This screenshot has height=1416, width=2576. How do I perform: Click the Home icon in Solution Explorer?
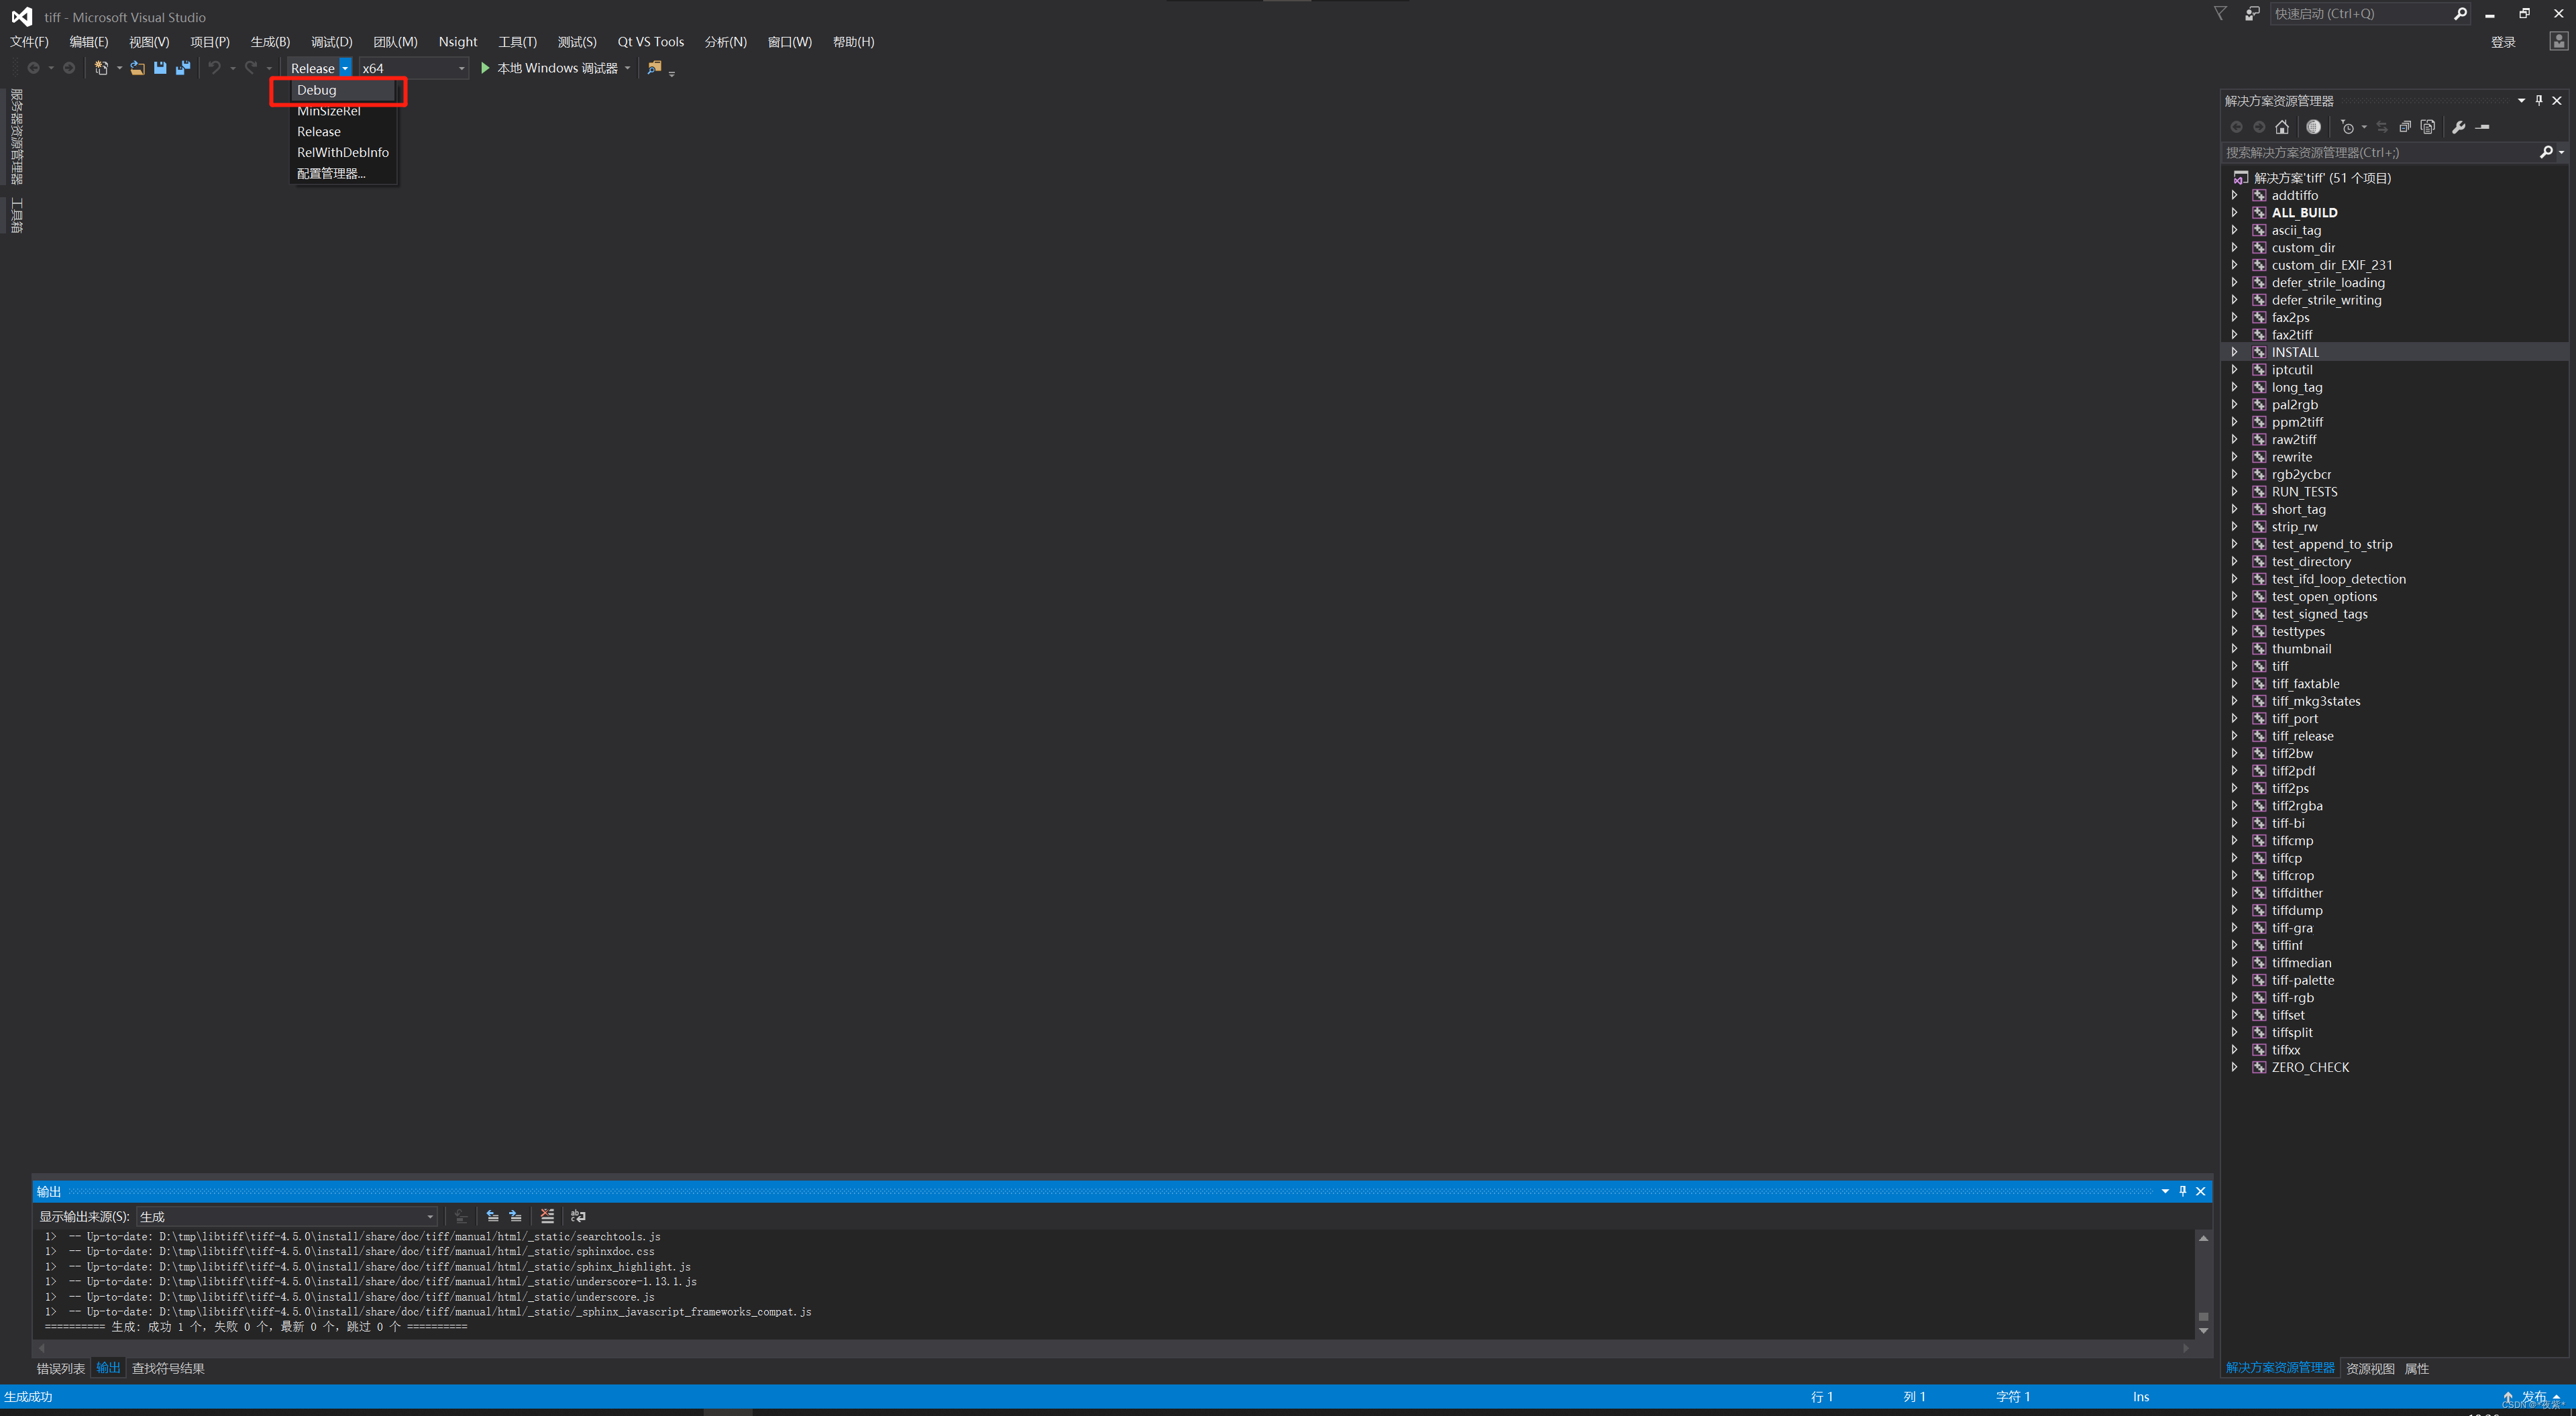(x=2282, y=127)
